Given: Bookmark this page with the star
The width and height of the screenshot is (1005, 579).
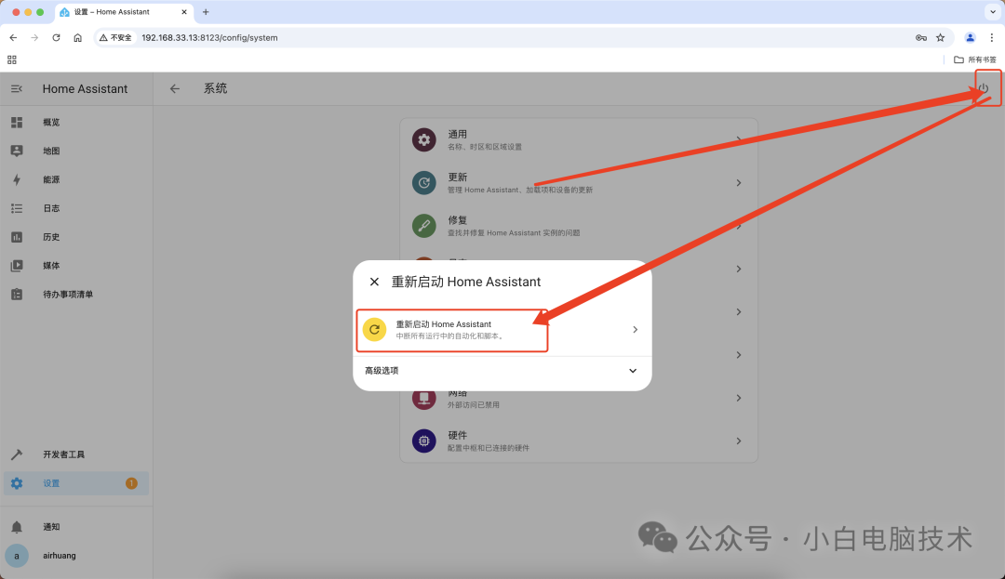Looking at the screenshot, I should pos(940,38).
